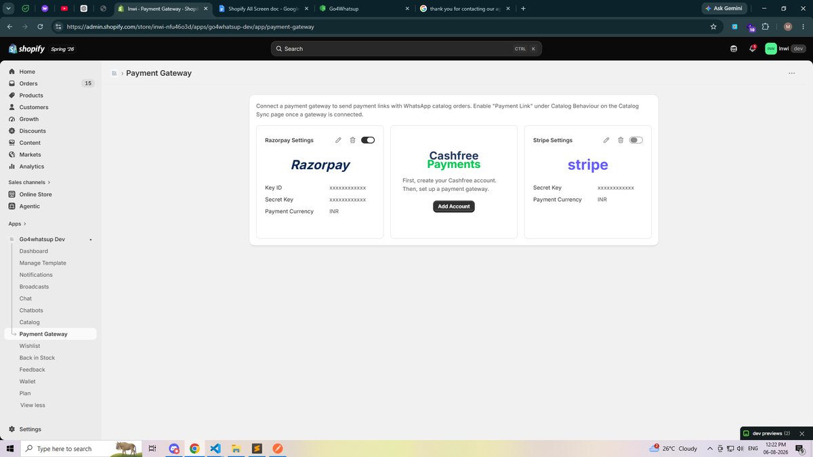Viewport: 813px width, 457px height.
Task: Open Shopify notifications bell
Action: pyautogui.click(x=752, y=49)
